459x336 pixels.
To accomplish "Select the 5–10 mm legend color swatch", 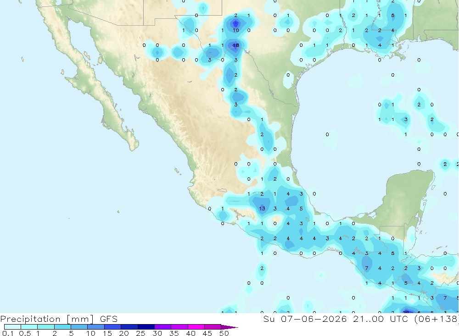I will point(79,327).
